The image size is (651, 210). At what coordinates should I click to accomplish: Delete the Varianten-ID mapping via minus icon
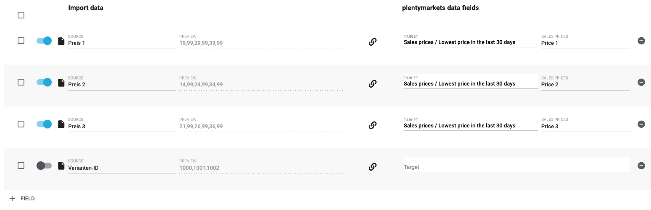[641, 166]
